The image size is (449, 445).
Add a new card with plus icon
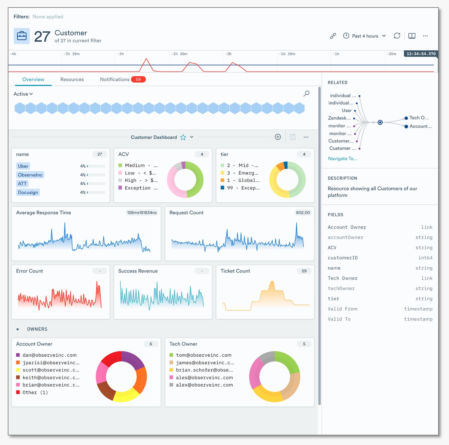(x=278, y=137)
